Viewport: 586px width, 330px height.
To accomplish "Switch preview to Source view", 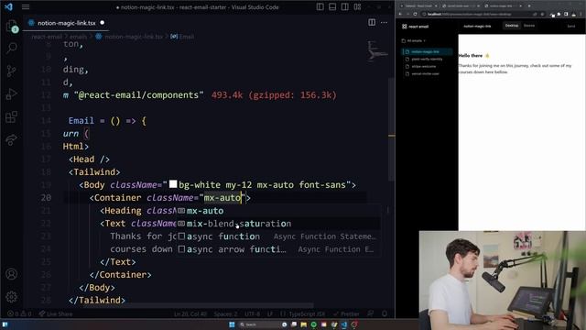I will point(529,26).
